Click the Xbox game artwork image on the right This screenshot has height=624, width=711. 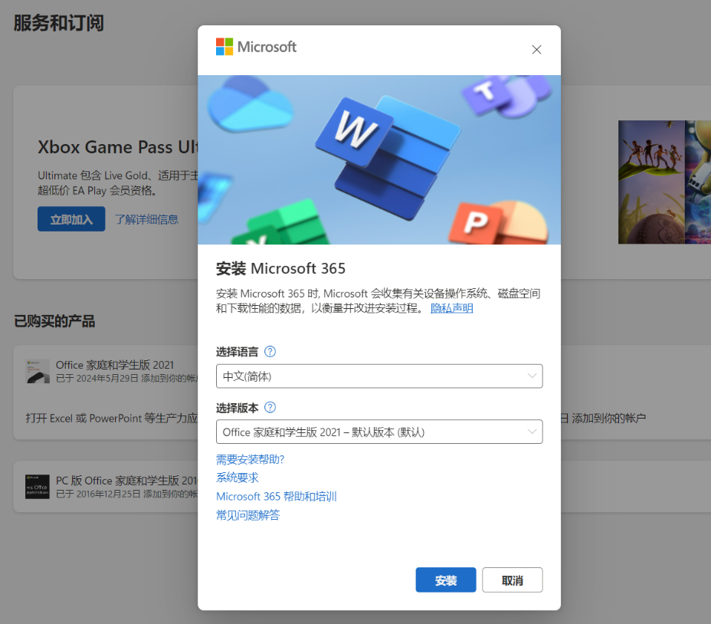(664, 182)
